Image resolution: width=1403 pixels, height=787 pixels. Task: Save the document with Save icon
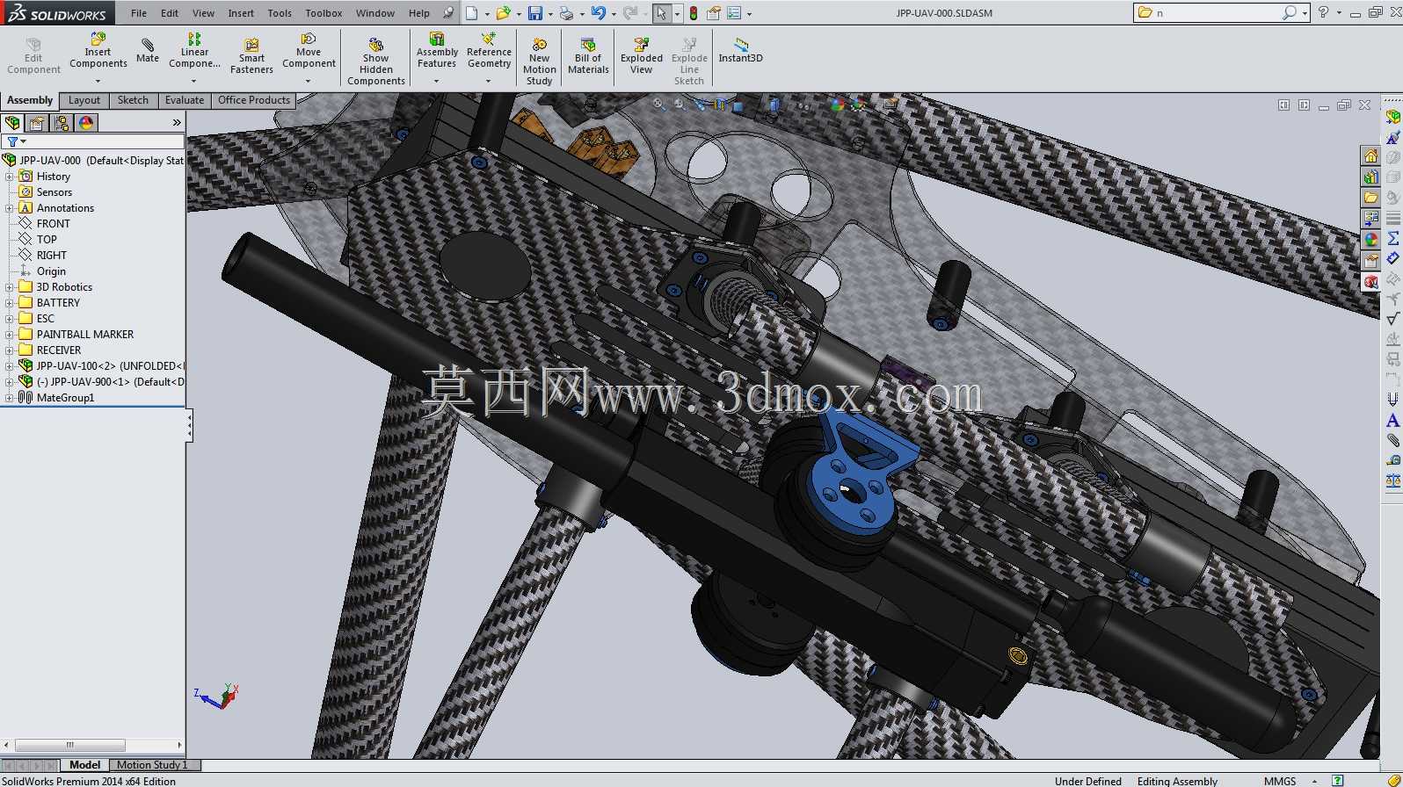pos(534,13)
